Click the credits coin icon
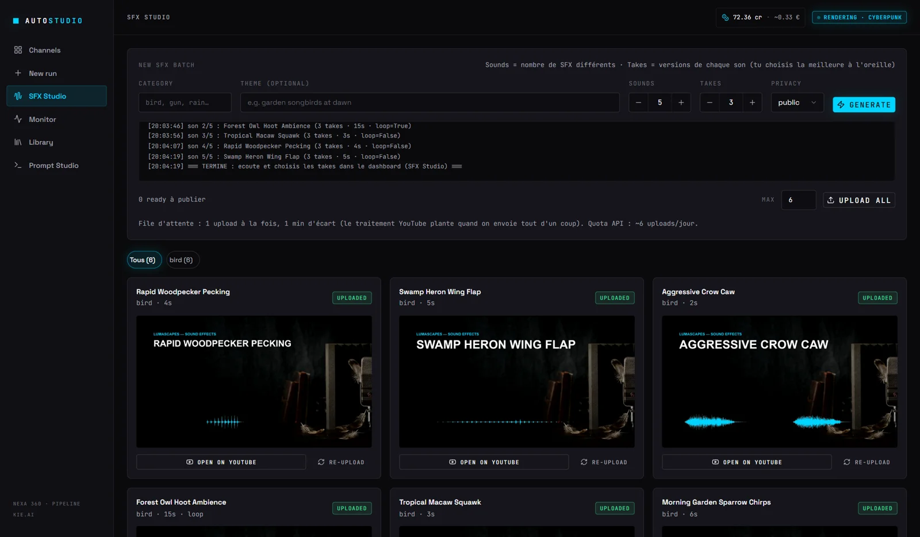 click(x=725, y=17)
